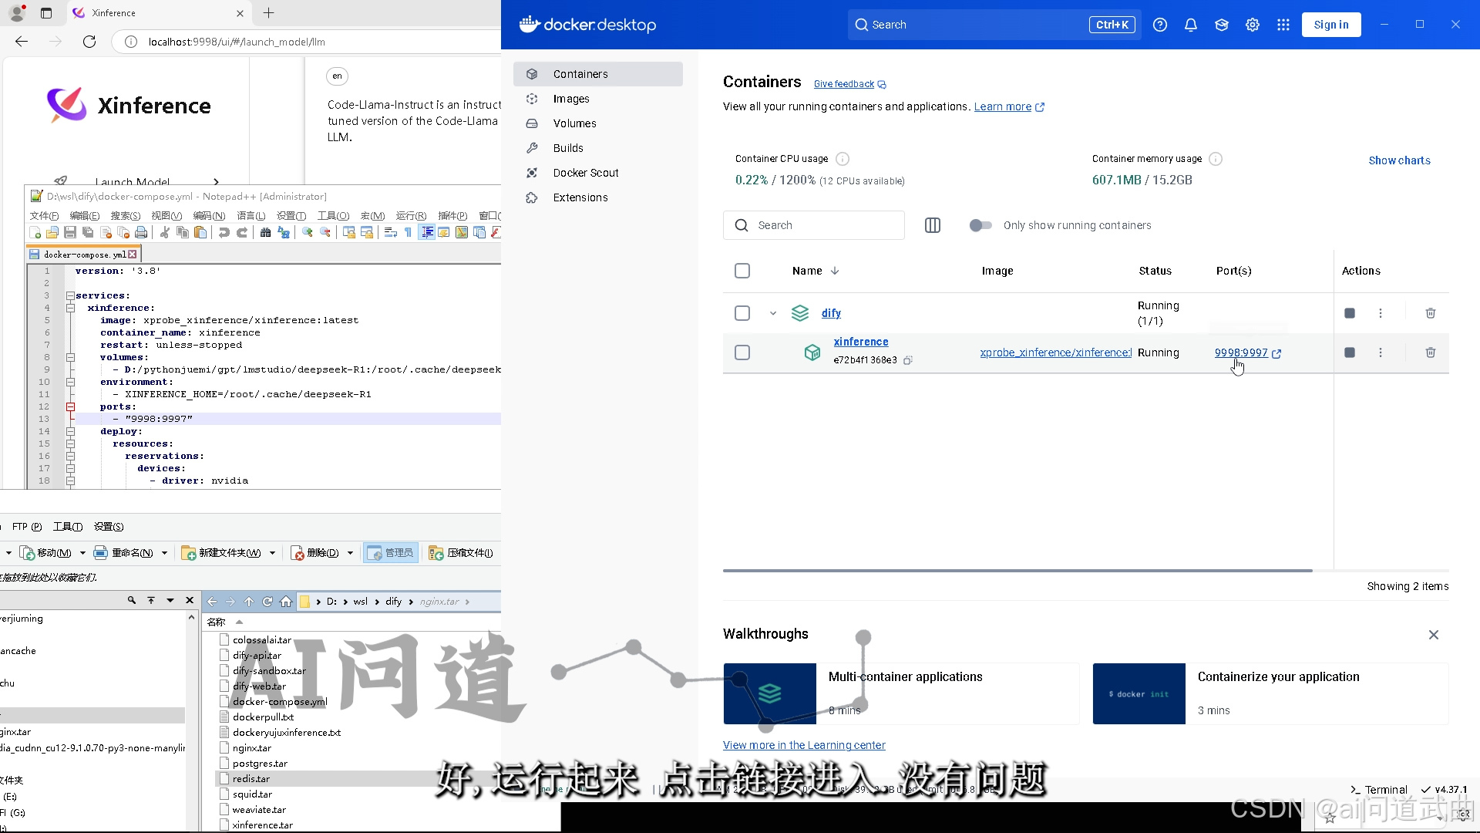Copy the xinference container ID

coord(908,360)
